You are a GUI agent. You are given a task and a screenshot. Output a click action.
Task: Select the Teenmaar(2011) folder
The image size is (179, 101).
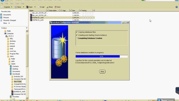20,89
